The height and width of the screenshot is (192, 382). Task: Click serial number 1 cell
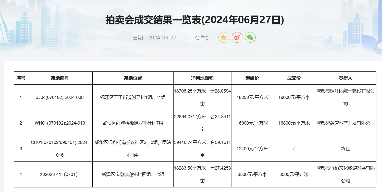point(21,97)
